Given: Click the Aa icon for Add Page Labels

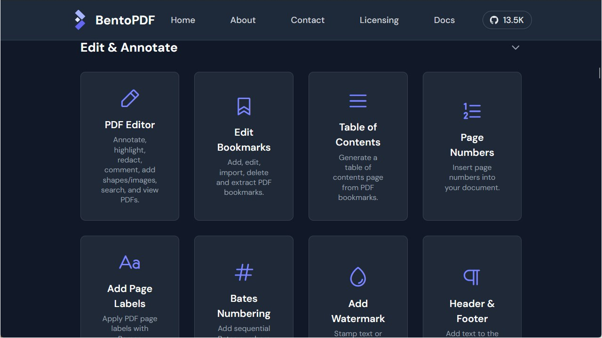Looking at the screenshot, I should (130, 262).
